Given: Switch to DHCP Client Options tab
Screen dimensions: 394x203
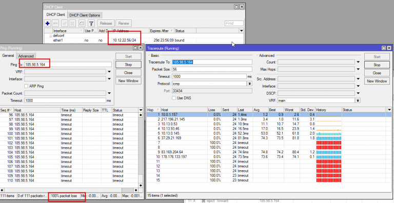Looking at the screenshot, I should pyautogui.click(x=85, y=15).
